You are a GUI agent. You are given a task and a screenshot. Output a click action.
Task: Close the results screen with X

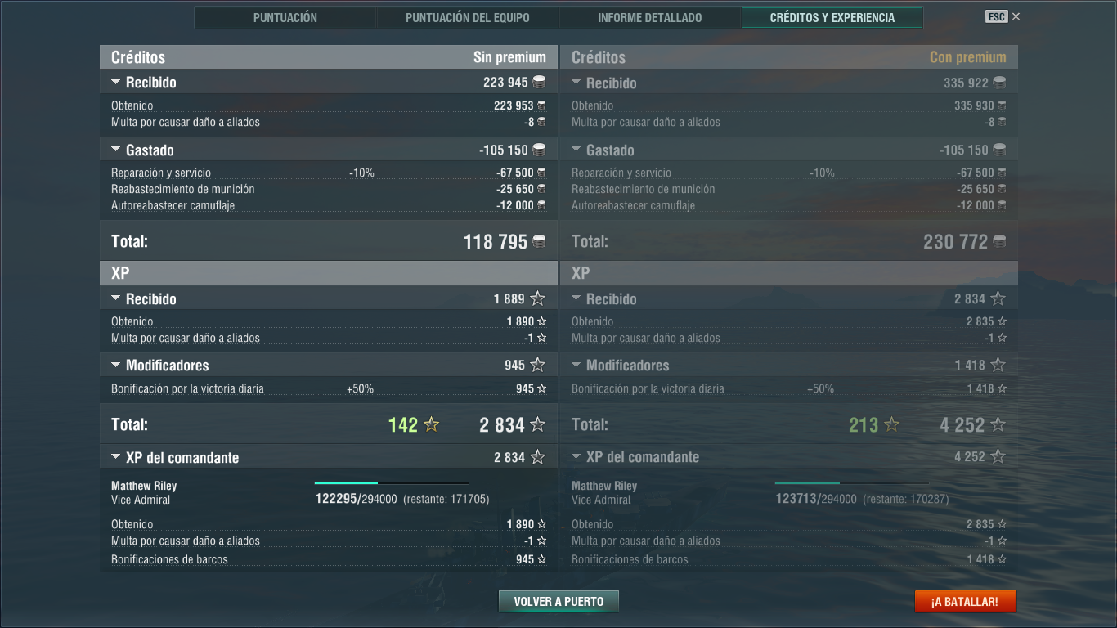[x=1016, y=16]
